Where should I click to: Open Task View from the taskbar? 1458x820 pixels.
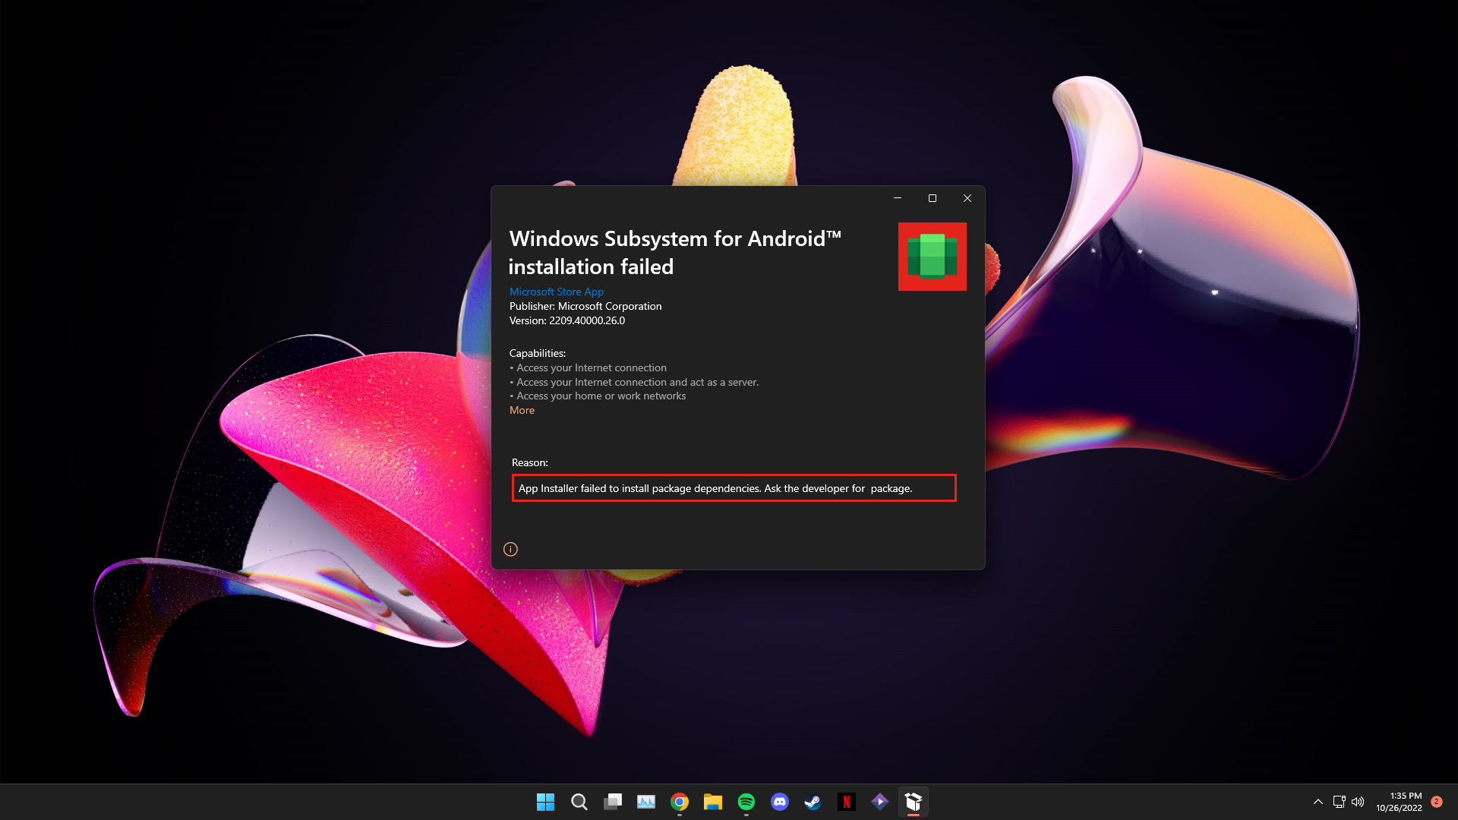[613, 802]
